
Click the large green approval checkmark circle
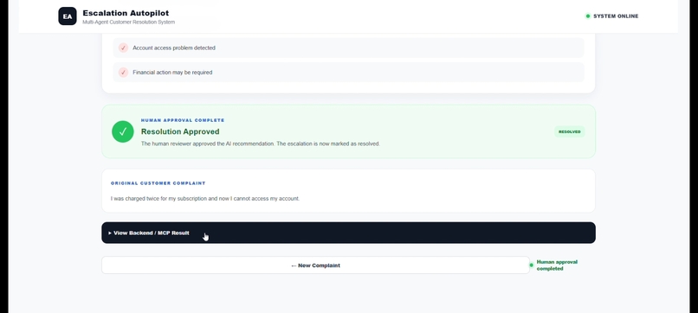tap(123, 131)
